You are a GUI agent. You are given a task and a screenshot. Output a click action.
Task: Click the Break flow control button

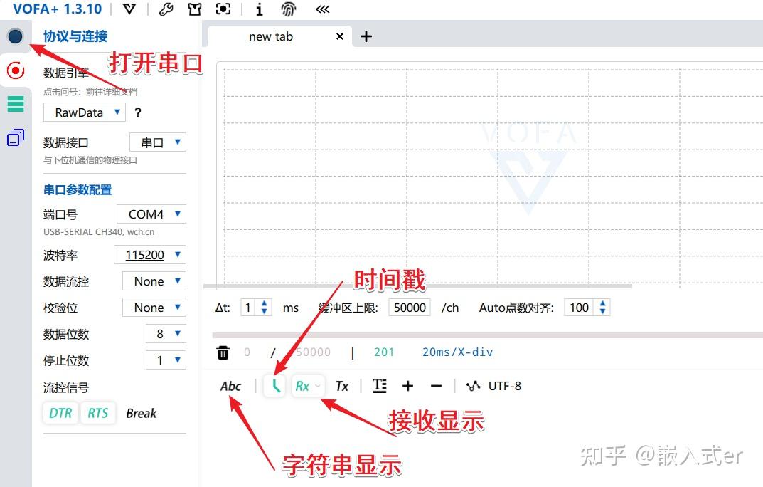pyautogui.click(x=141, y=413)
